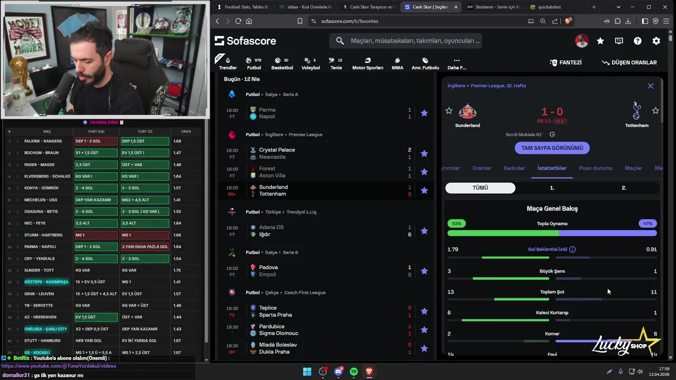Screen dimensions: 676x380
Task: Unfavorite the Forest - Aston Villa match
Action: click(x=424, y=172)
